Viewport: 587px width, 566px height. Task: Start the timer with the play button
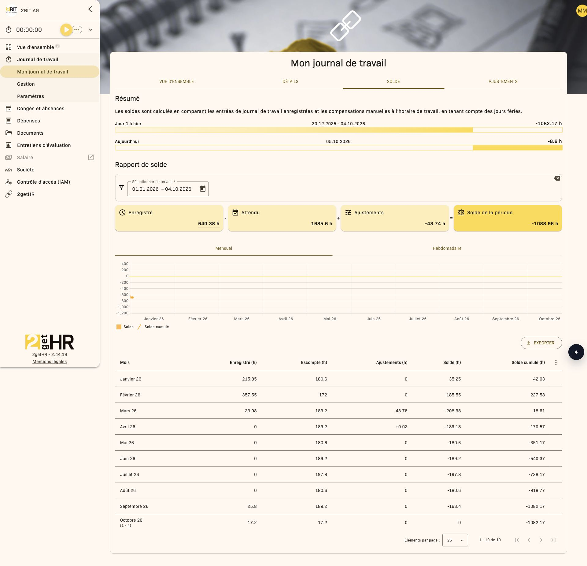[x=66, y=30]
